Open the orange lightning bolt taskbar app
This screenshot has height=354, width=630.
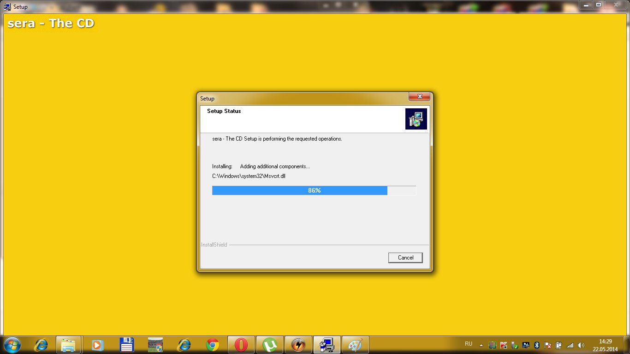[298, 345]
